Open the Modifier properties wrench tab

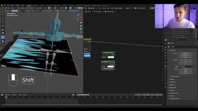pos(165,69)
